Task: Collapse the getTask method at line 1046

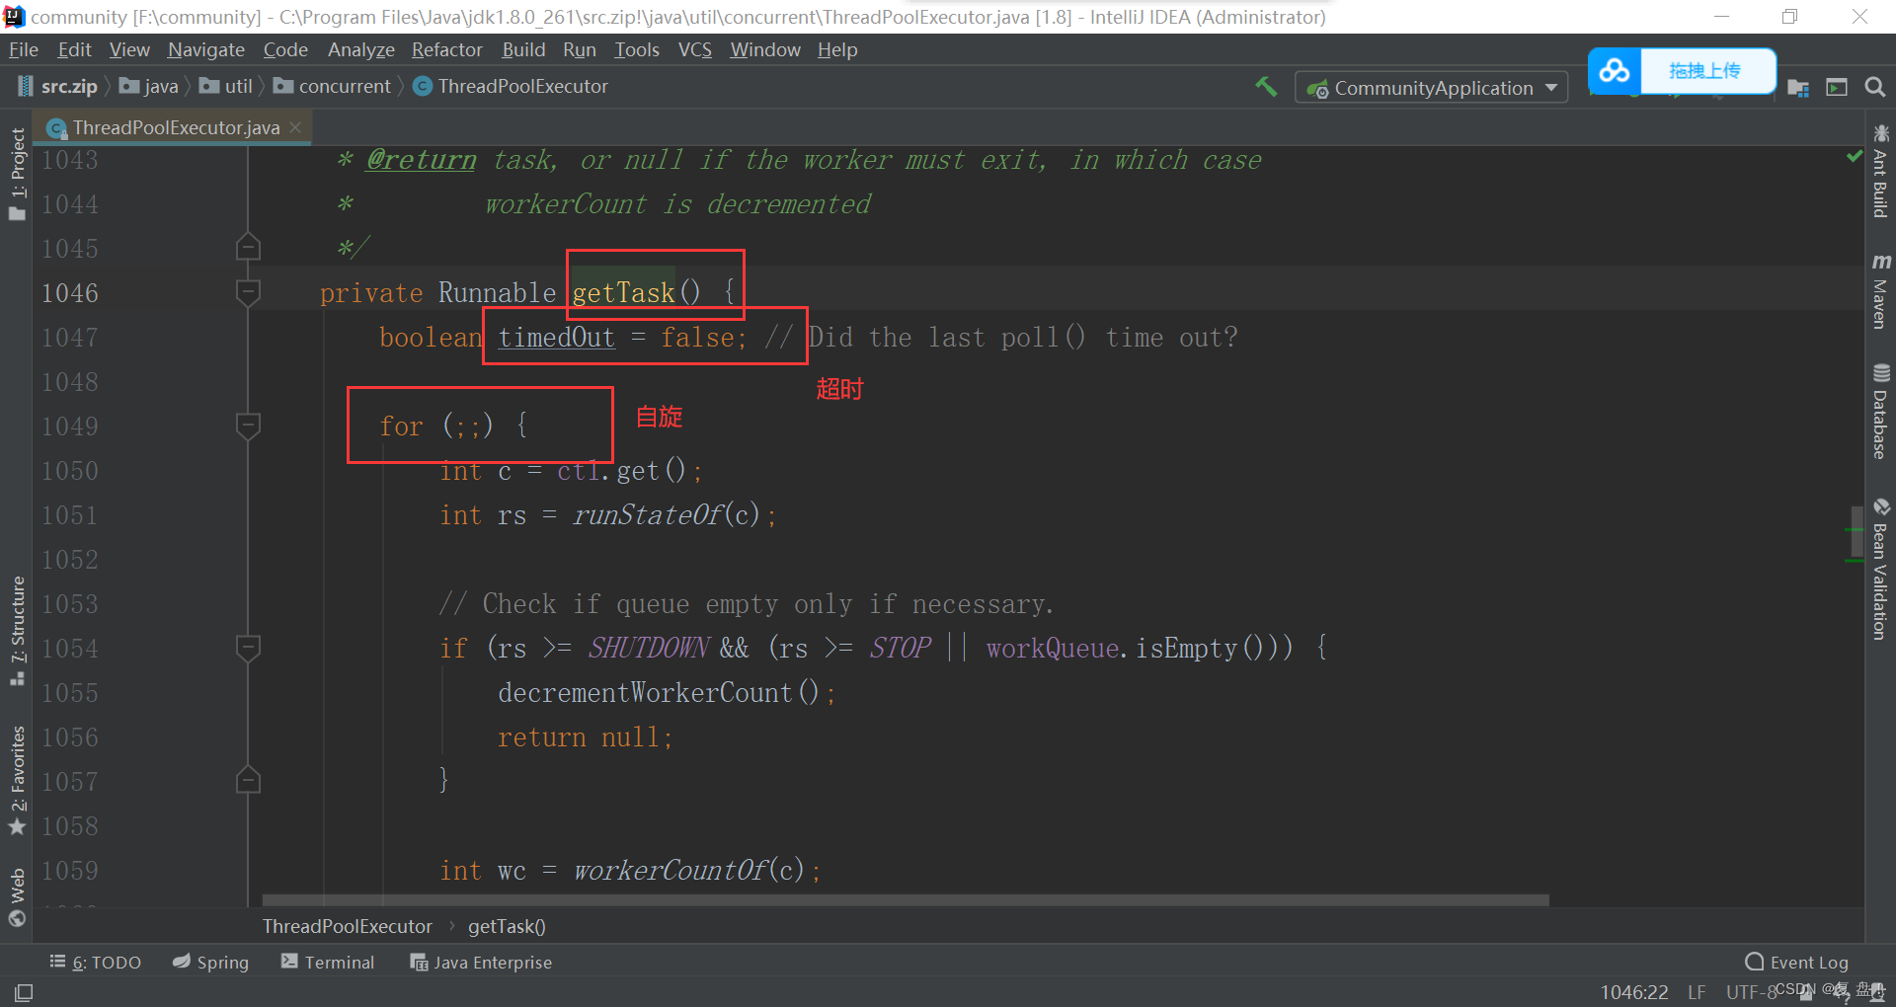Action: click(248, 292)
